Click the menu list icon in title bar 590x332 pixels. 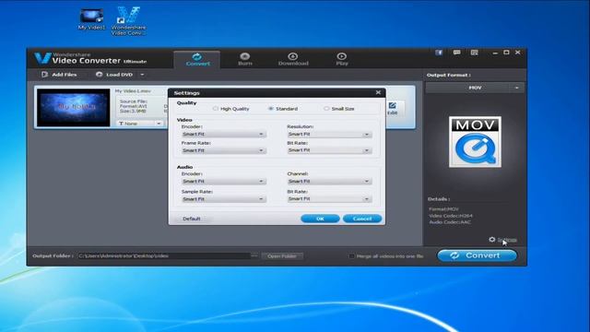pos(475,53)
